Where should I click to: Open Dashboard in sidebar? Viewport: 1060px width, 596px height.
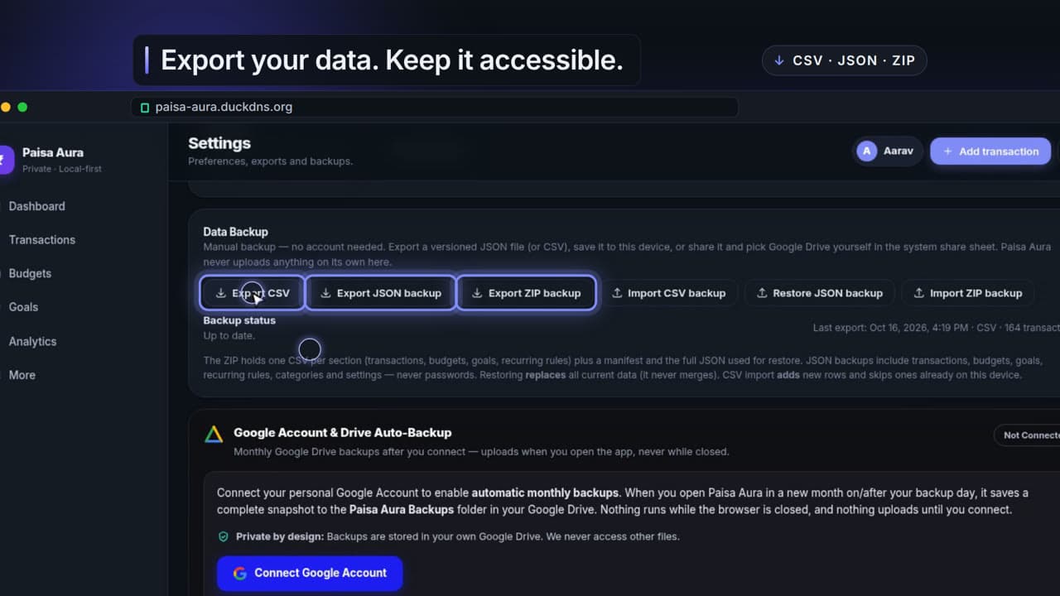[36, 206]
